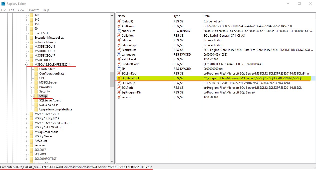Expand the MSSQLServer subkey under SQLEXPRESS2014
Image resolution: width=316 pixels, height=170 pixels.
click(31, 83)
